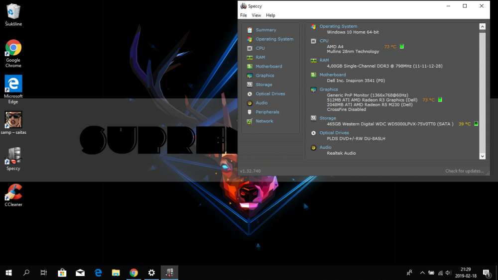Open the View menu in Speccy
The height and width of the screenshot is (280, 498).
256,15
